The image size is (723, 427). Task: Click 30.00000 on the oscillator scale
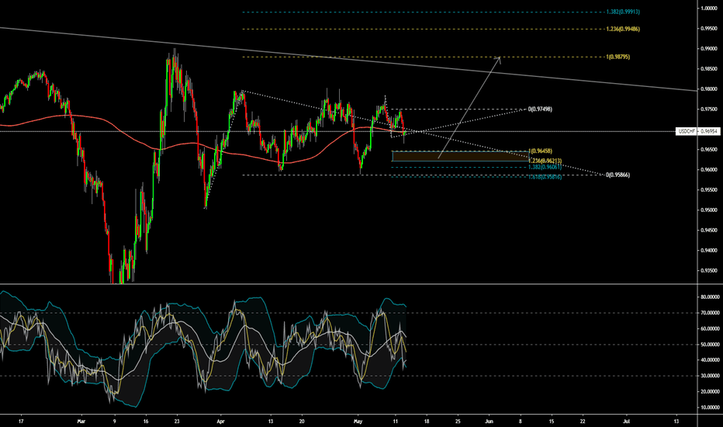(x=710, y=376)
